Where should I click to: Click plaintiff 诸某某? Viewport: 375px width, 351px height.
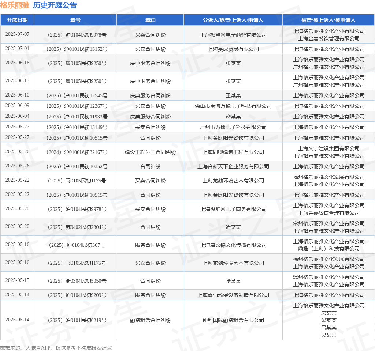[x=233, y=227]
